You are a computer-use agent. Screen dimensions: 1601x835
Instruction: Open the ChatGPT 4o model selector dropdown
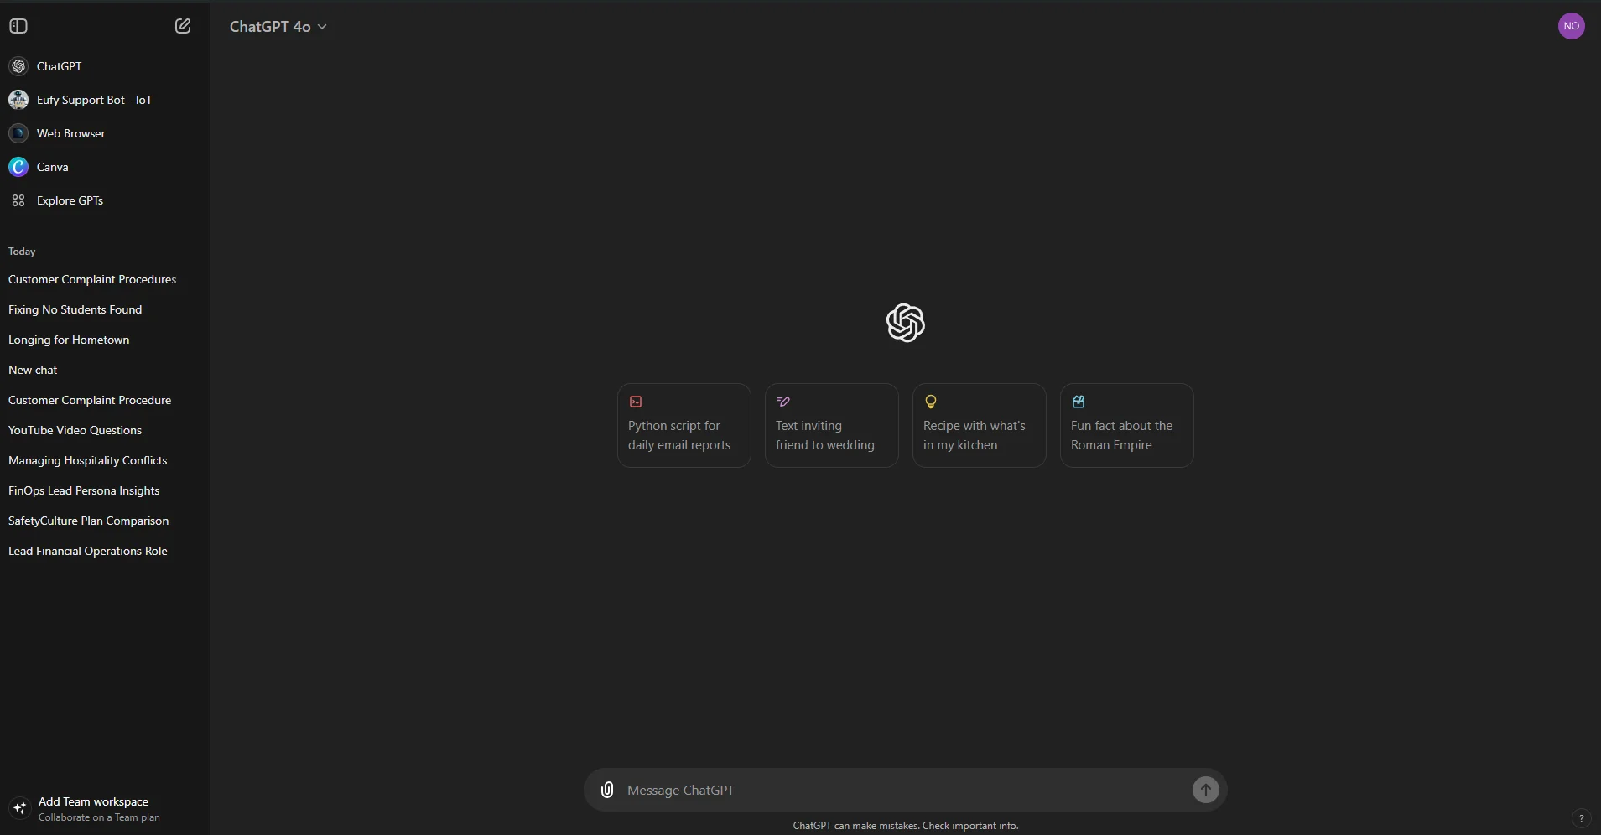click(278, 27)
